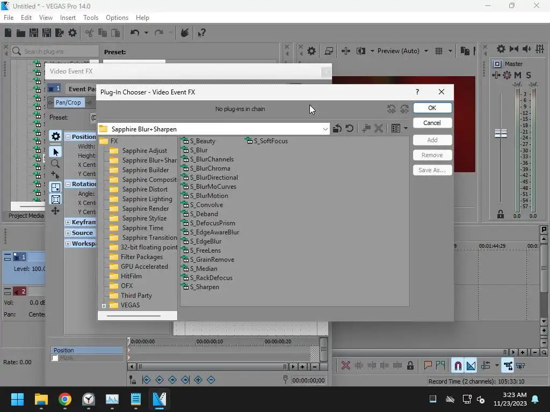The image size is (550, 412).
Task: Open the Edit menu
Action: pyautogui.click(x=26, y=18)
